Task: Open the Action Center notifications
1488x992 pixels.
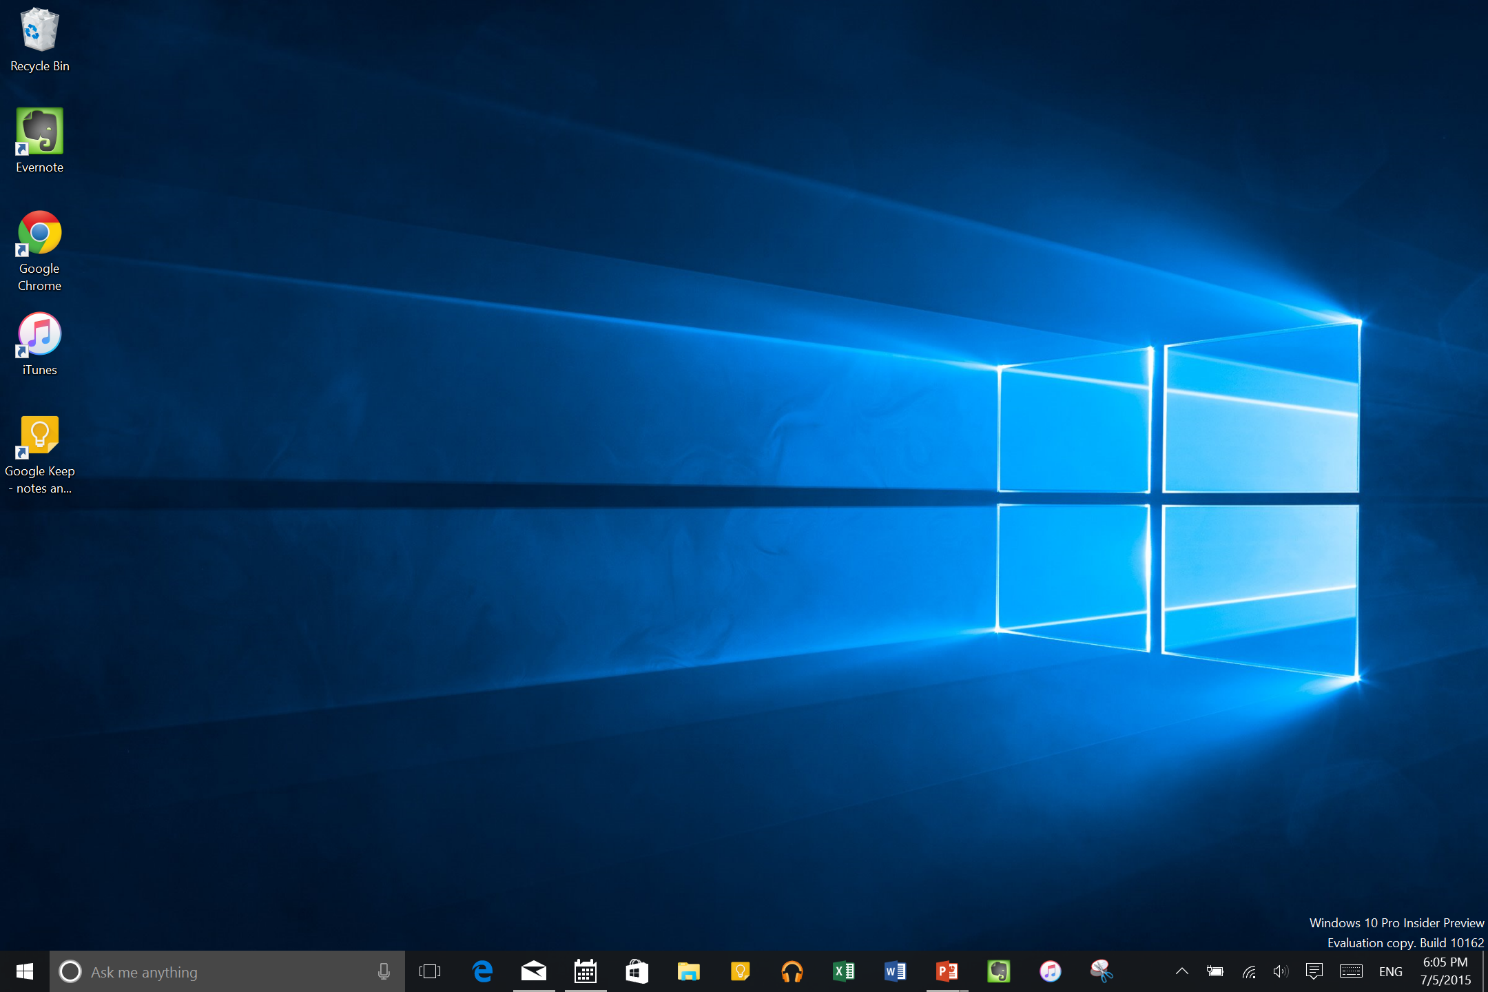Action: [1314, 971]
